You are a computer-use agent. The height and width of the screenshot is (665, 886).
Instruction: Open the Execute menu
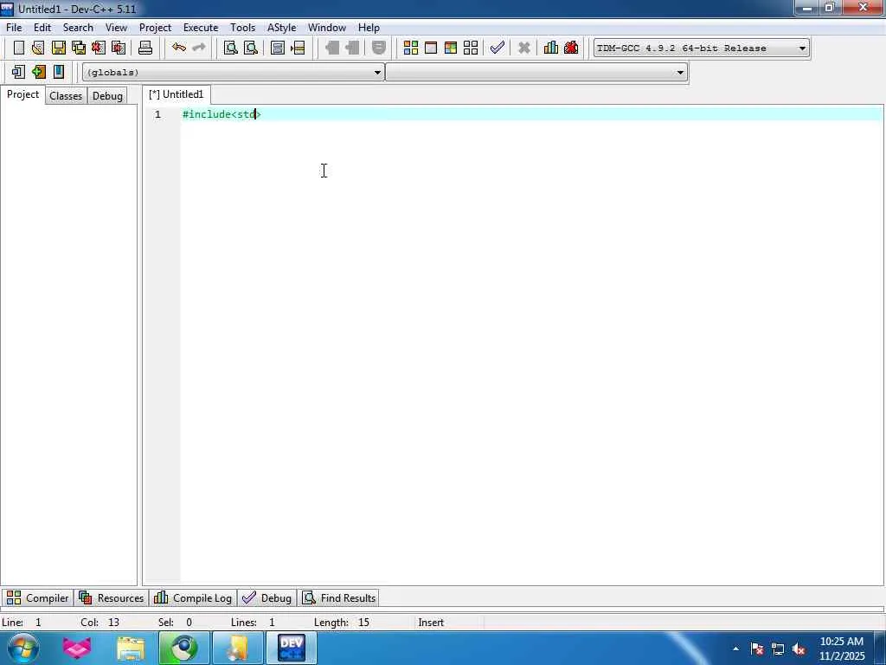click(201, 28)
